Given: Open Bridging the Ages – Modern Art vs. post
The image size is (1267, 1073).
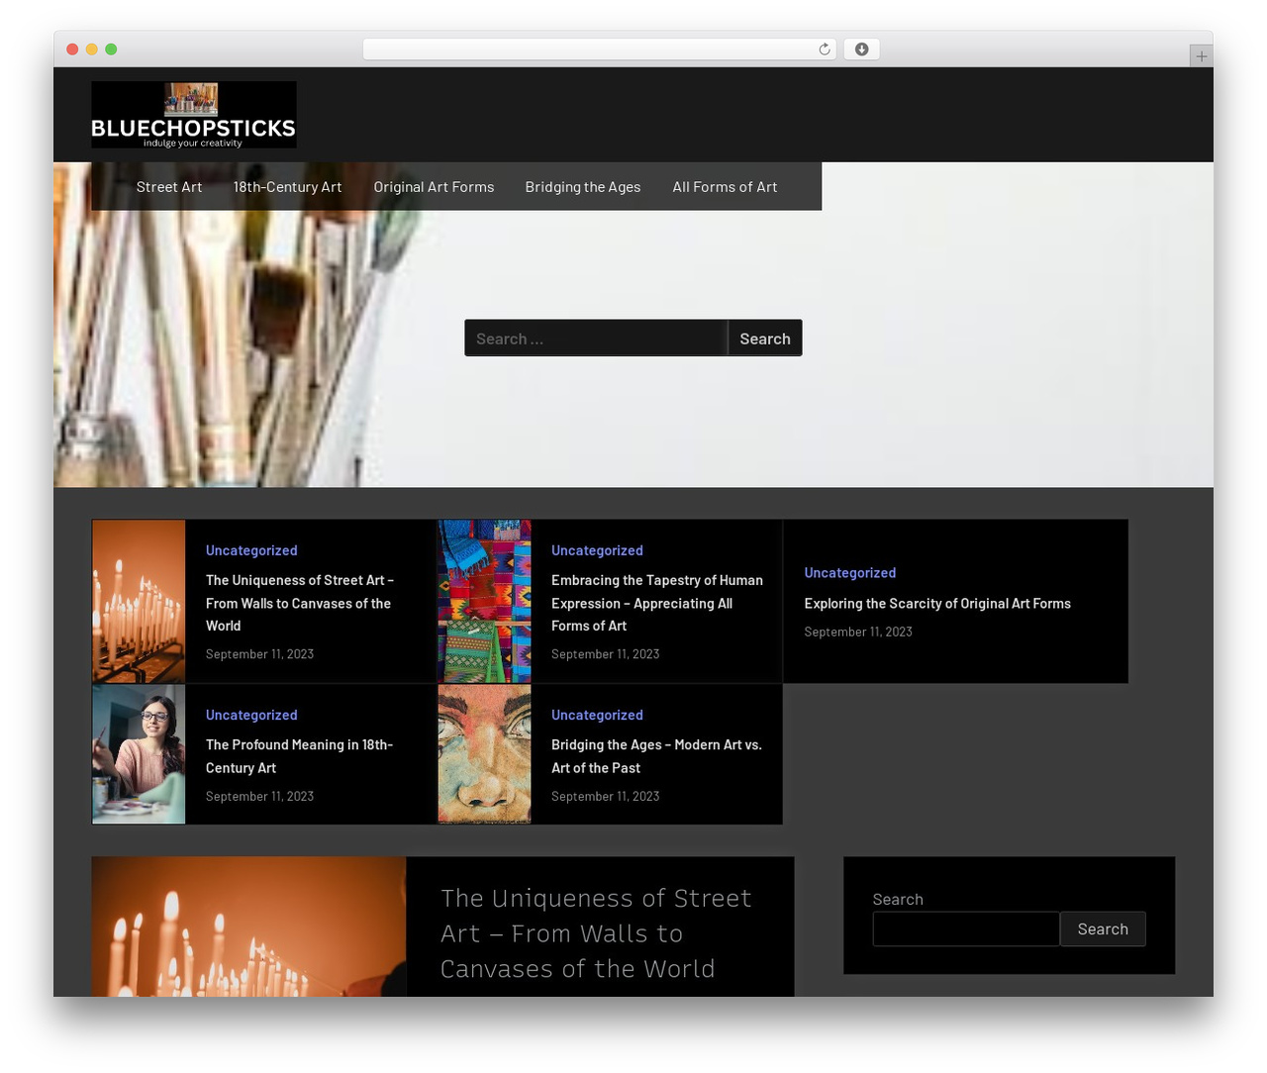Looking at the screenshot, I should point(656,756).
